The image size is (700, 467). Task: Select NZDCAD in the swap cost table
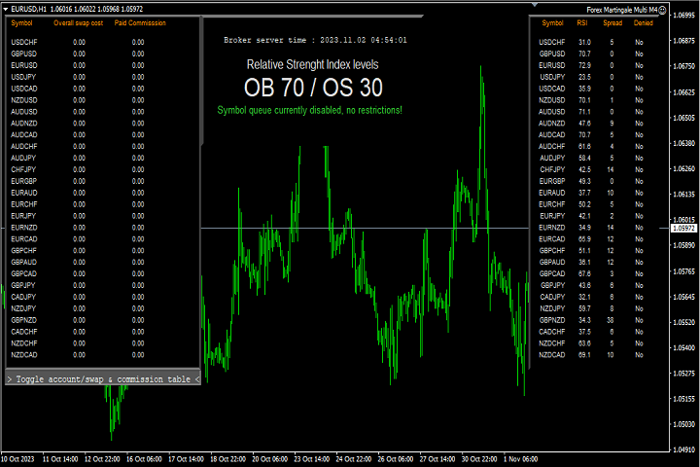24,355
